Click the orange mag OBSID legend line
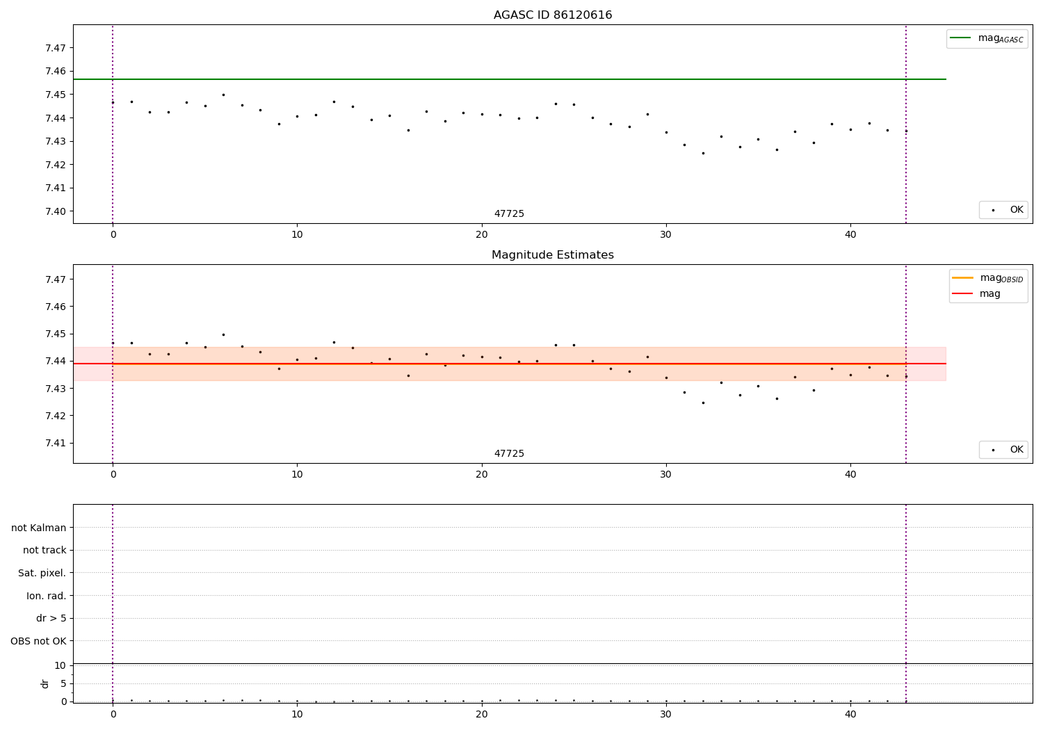The height and width of the screenshot is (730, 1043). pyautogui.click(x=962, y=277)
